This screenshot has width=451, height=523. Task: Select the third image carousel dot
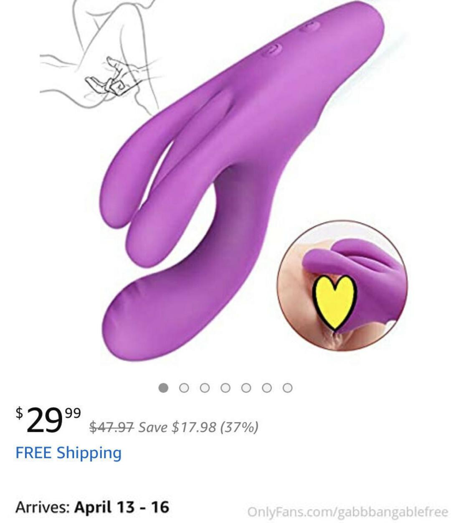[x=205, y=388]
